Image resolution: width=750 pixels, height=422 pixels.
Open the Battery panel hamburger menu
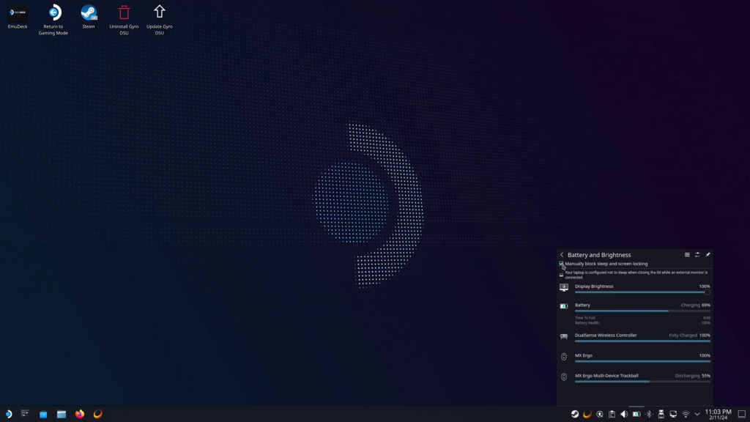click(x=687, y=255)
